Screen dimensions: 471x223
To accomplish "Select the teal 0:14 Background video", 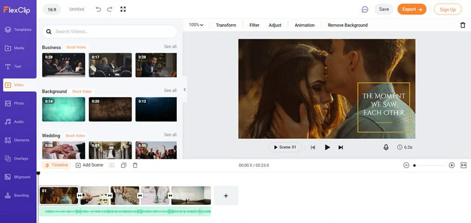I will coord(63,109).
